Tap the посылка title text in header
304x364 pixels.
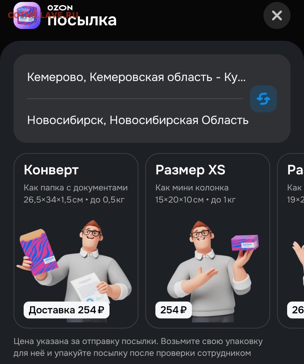coord(82,20)
